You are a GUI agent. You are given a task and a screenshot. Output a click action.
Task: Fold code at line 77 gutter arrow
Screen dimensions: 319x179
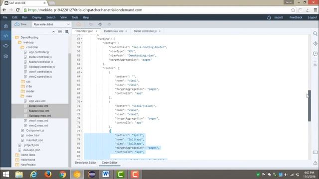tap(82, 131)
